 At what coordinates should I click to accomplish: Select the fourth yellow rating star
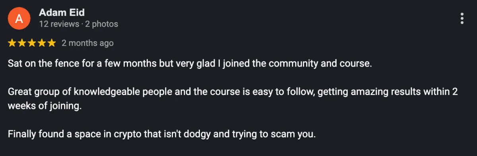[42, 43]
